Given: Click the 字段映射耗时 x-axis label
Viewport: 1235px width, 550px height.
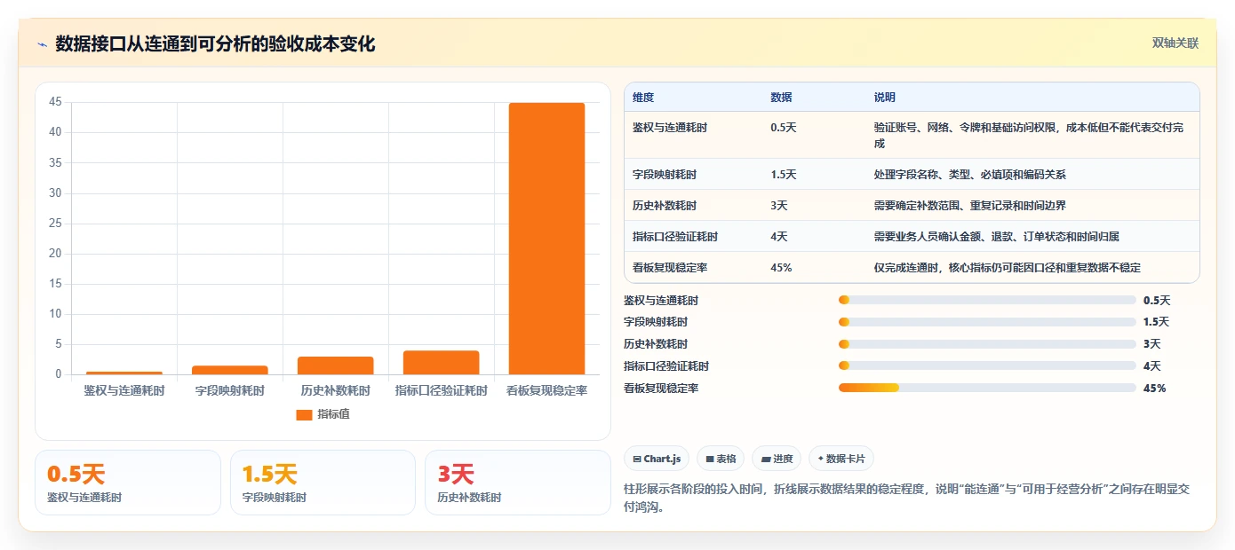Looking at the screenshot, I should [x=230, y=390].
